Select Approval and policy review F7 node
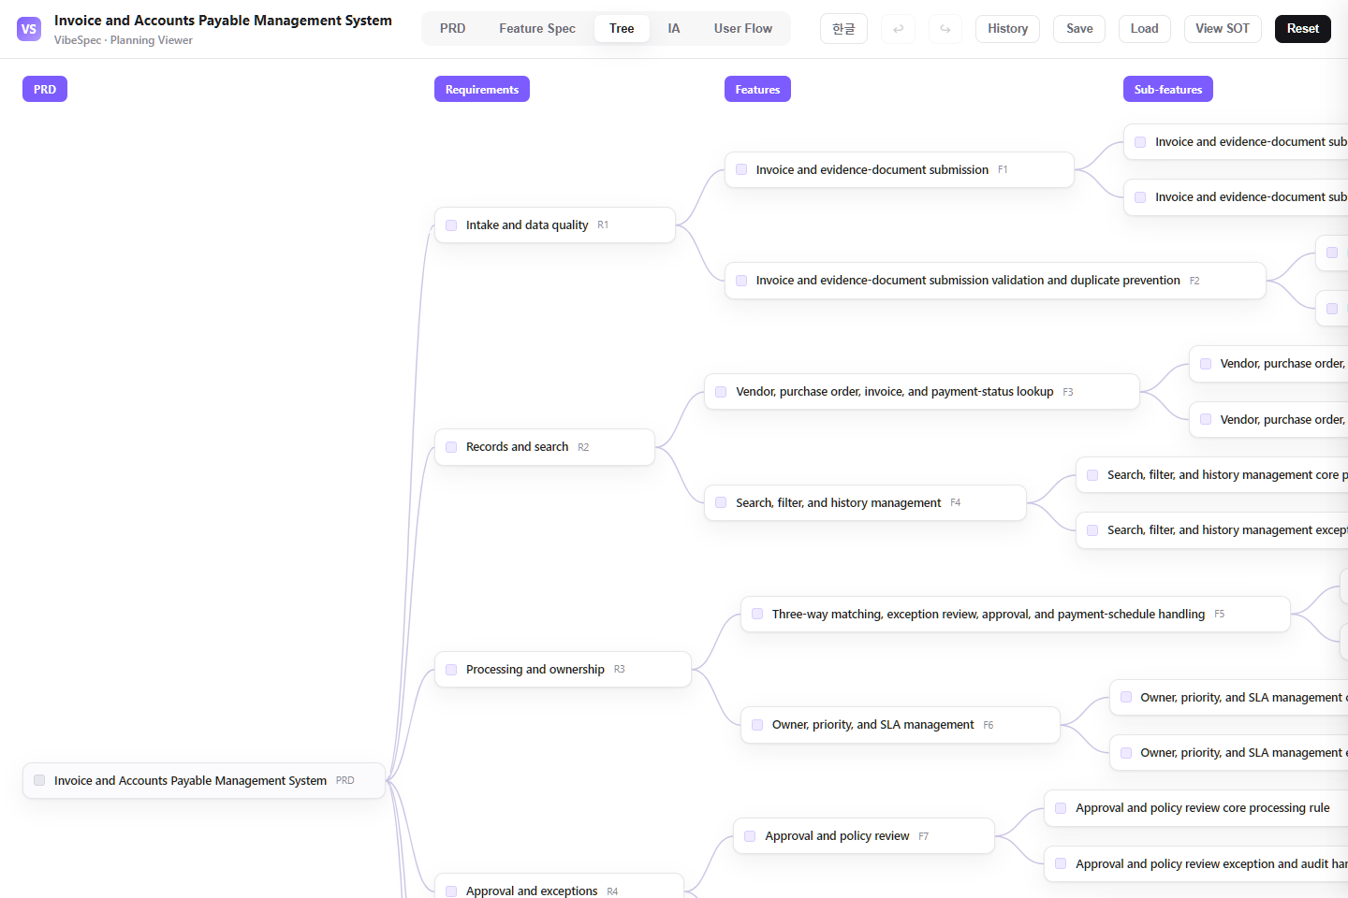Image resolution: width=1348 pixels, height=898 pixels. tap(864, 836)
